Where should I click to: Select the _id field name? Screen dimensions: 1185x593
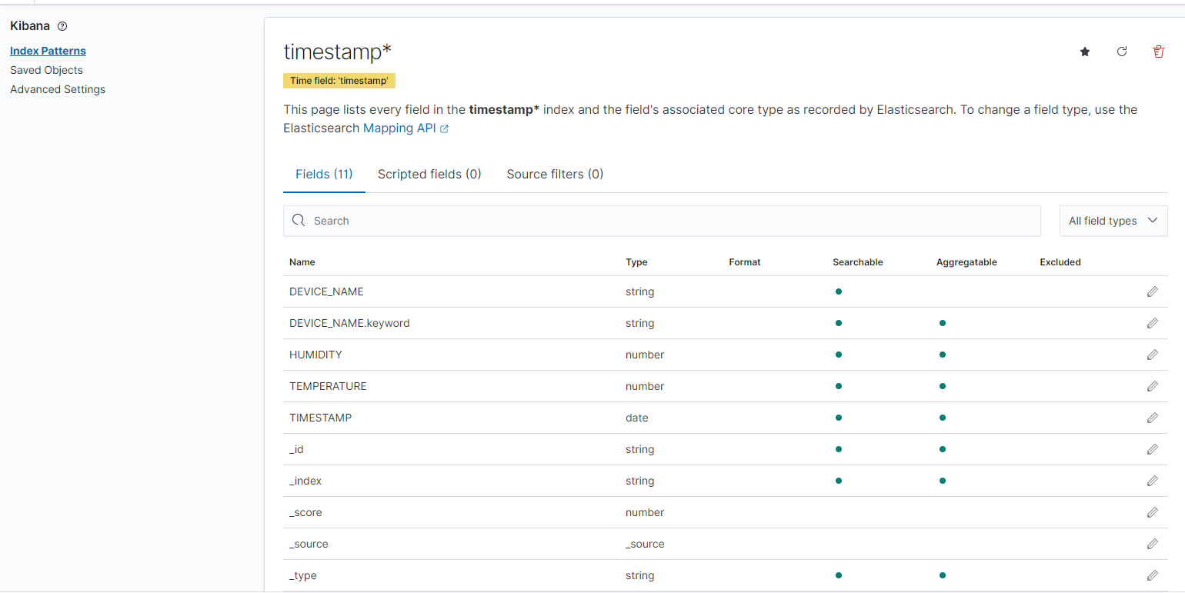tap(297, 449)
